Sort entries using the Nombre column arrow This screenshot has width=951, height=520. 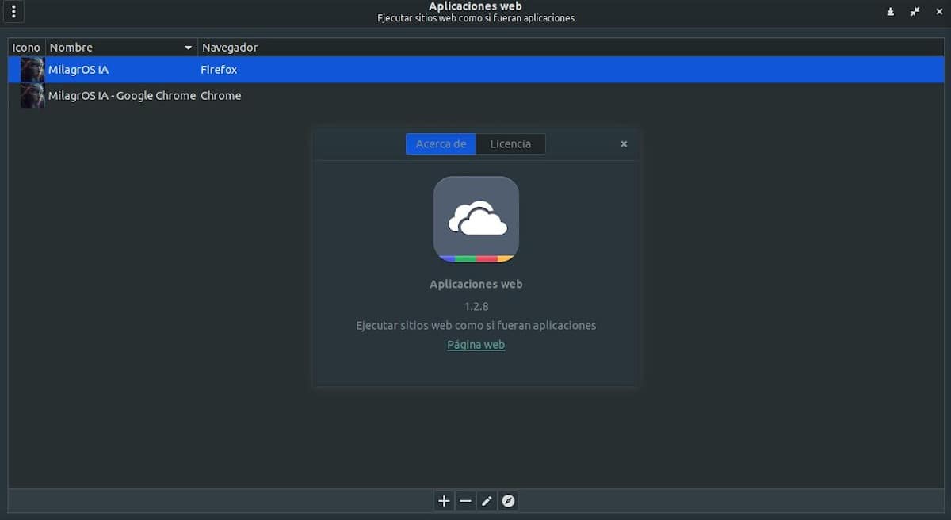[x=188, y=47]
